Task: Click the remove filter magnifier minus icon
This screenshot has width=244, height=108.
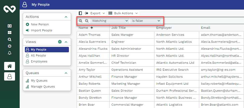Action: [x=87, y=21]
